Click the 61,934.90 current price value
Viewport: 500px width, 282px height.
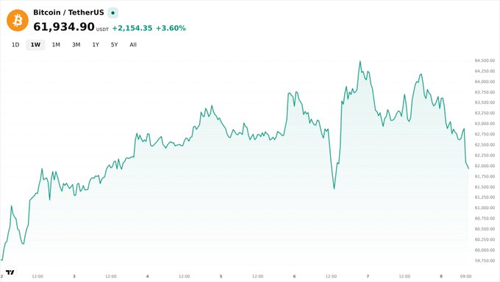[x=64, y=27]
